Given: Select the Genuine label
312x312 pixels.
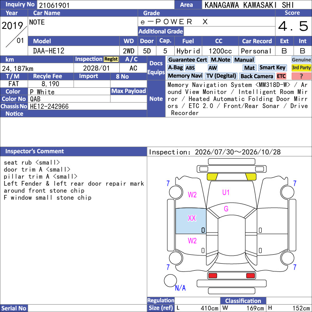Looking at the screenshot, I should pos(301,60).
